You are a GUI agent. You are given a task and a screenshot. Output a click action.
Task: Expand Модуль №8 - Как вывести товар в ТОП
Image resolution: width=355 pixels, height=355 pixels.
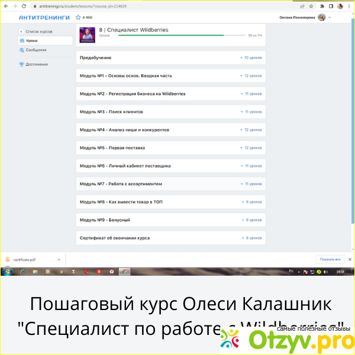click(x=170, y=202)
